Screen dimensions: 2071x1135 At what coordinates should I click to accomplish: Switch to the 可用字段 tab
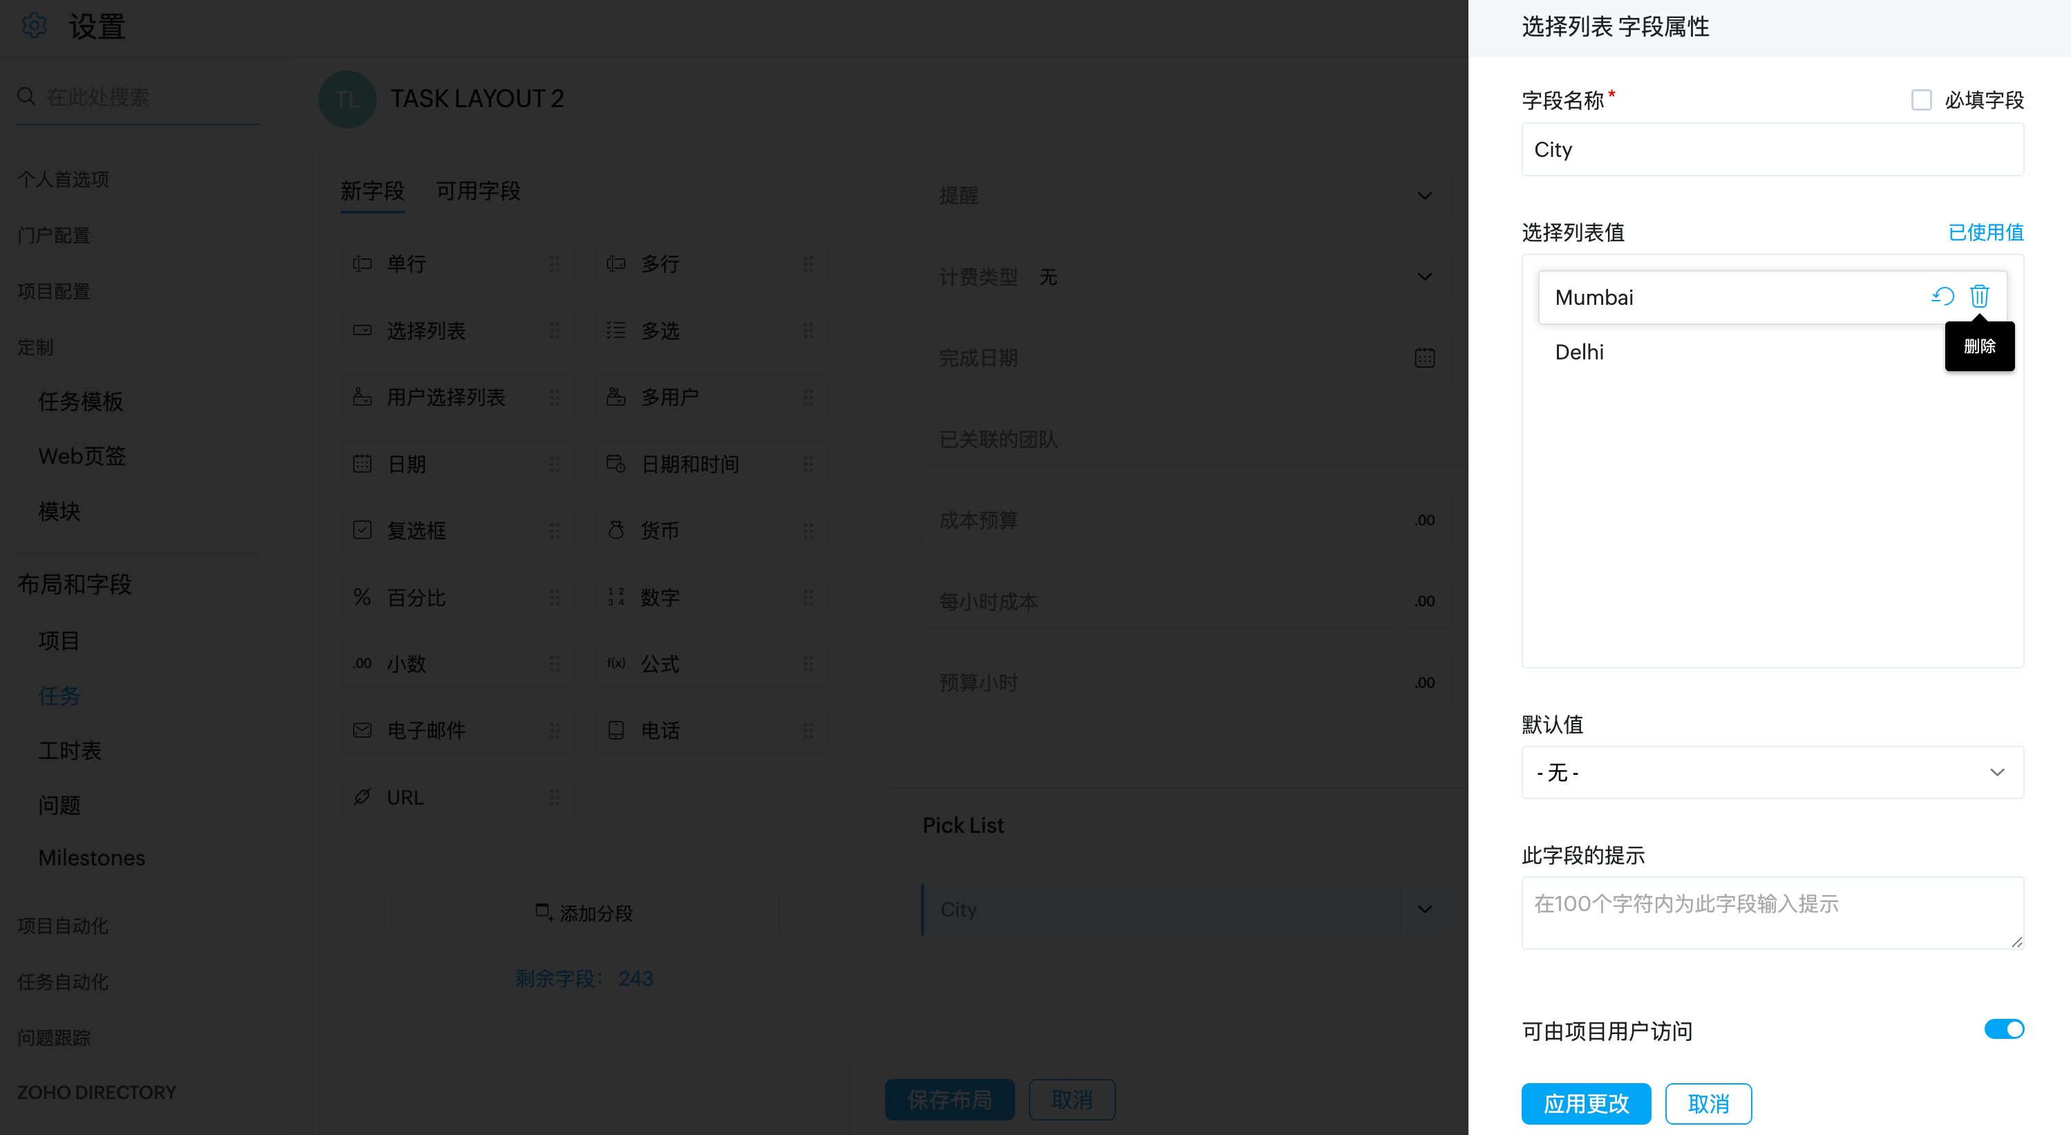(478, 191)
